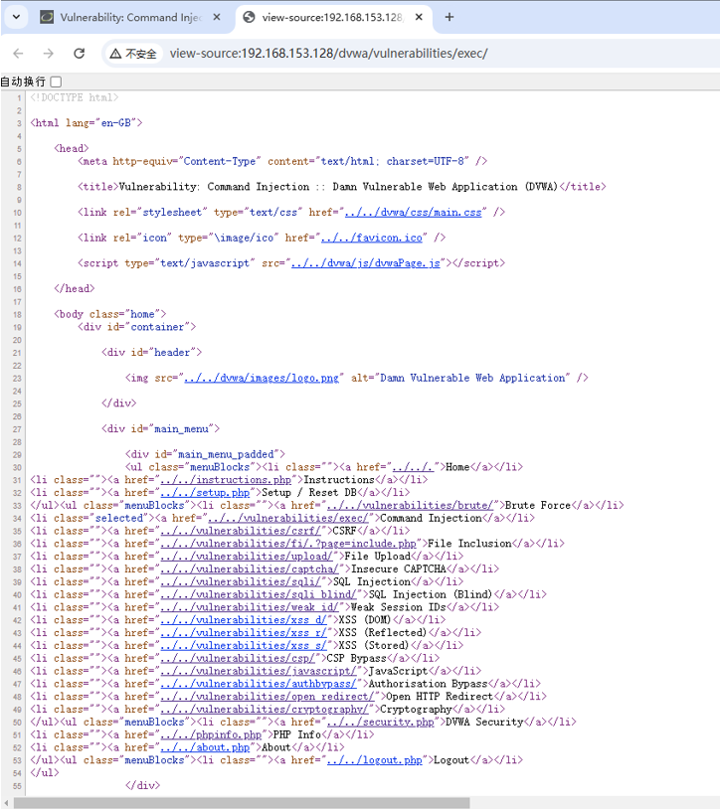Viewport: 720px width, 809px height.
Task: Click the 'Command Injection' text on line 34
Action: click(x=432, y=518)
